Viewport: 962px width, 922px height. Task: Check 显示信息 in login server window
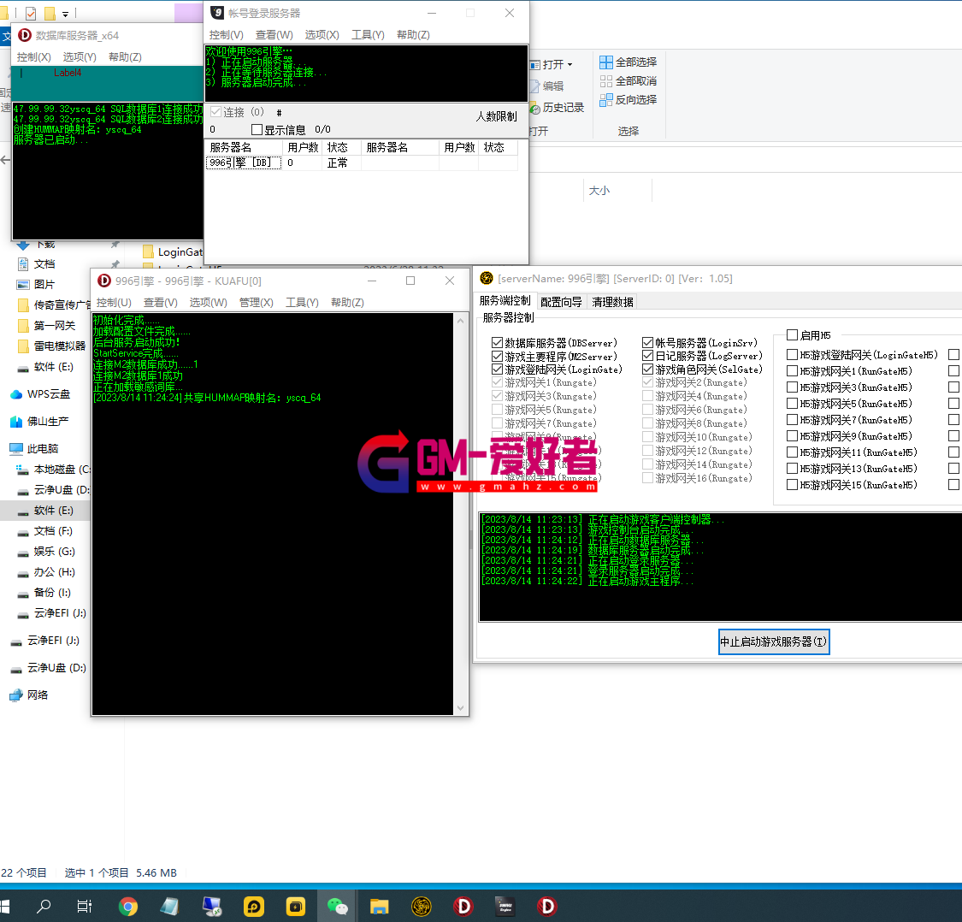257,129
